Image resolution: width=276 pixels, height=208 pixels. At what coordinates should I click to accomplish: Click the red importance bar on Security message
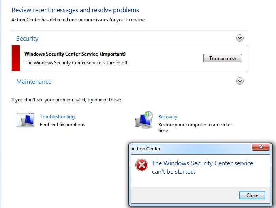16,58
